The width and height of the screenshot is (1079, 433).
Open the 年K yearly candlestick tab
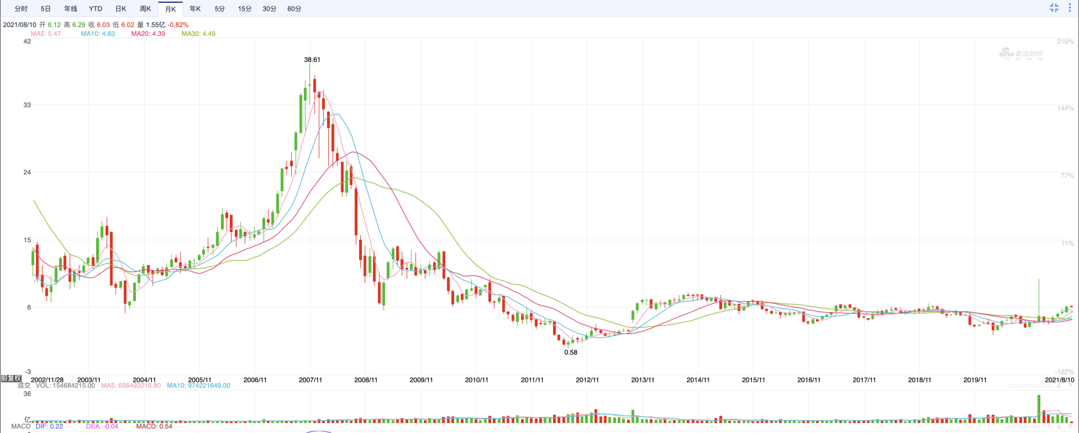pos(195,9)
